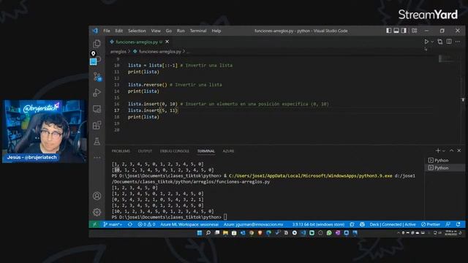Close the terminal panel
Image resolution: width=468 pixels, height=263 pixels.
point(459,150)
